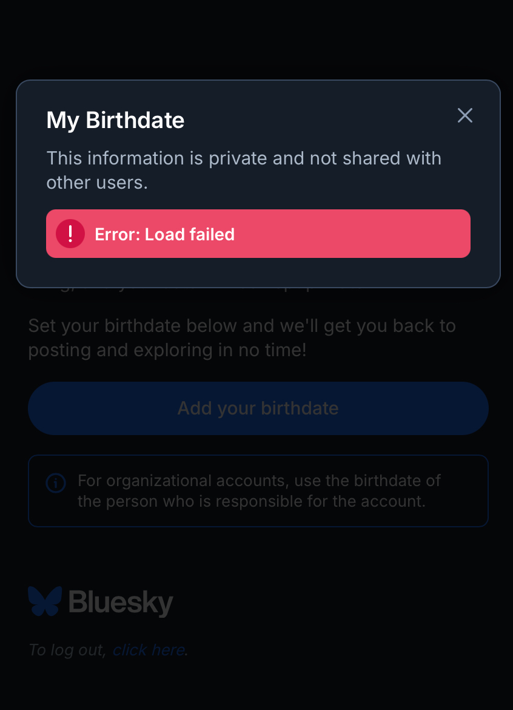Click "posting and exploring in no time!" text

(x=167, y=350)
